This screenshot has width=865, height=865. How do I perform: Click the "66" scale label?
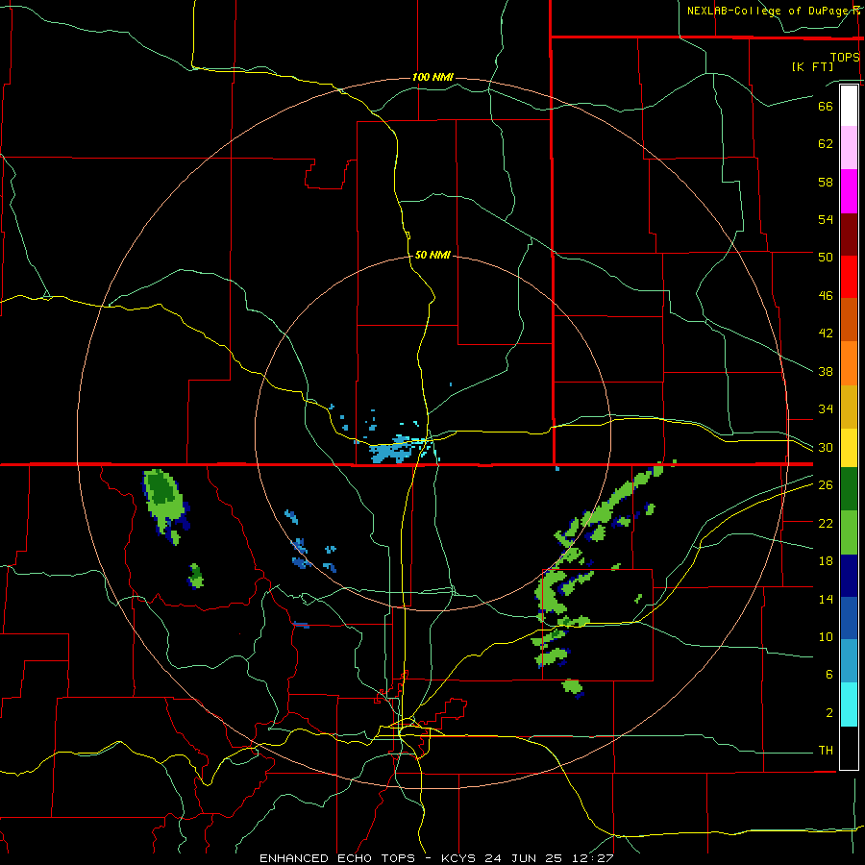(826, 106)
